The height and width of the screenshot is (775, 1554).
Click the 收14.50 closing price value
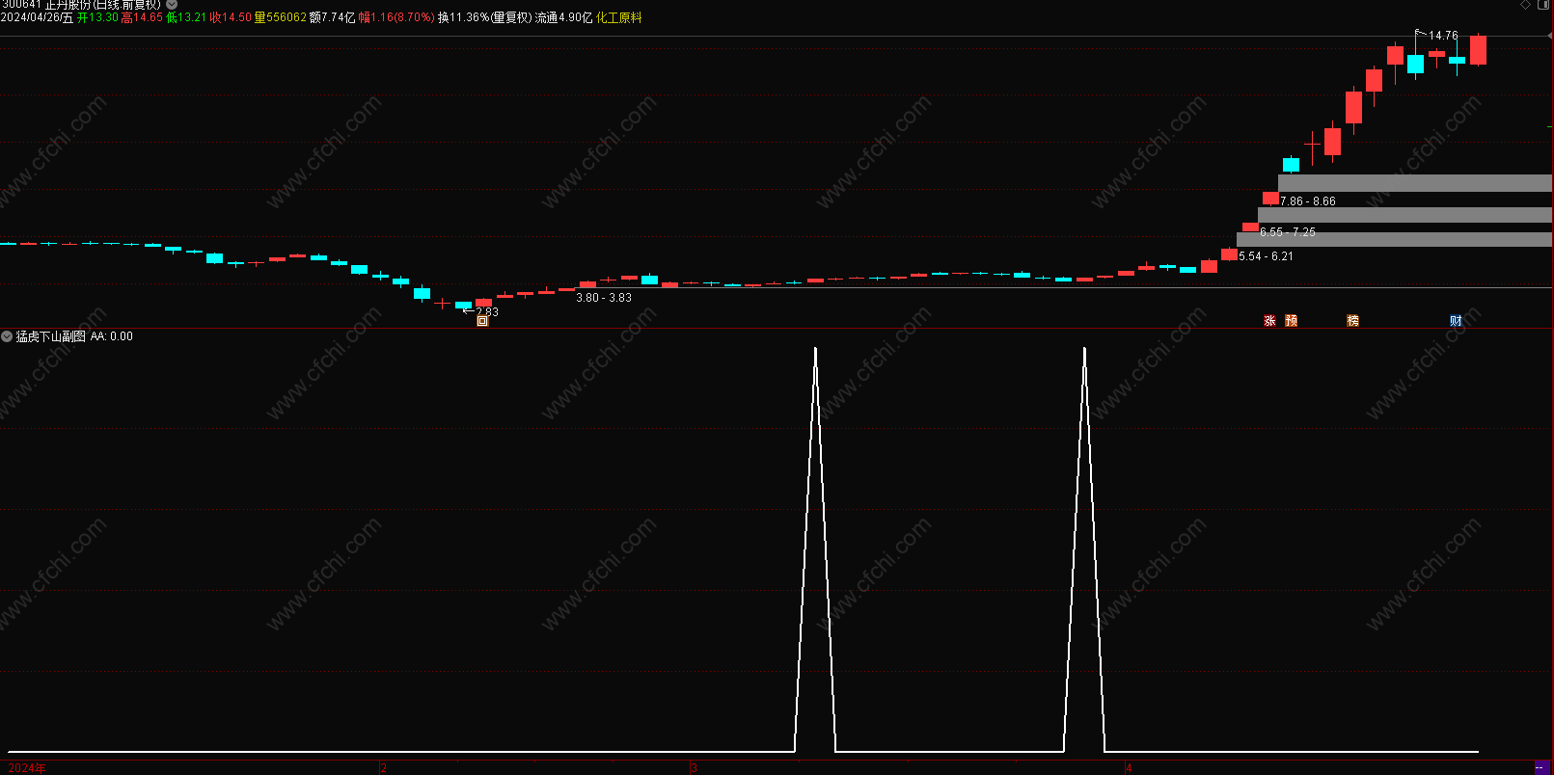231,17
